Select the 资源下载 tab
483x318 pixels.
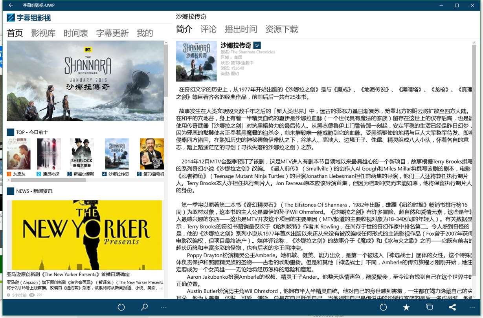pyautogui.click(x=281, y=29)
